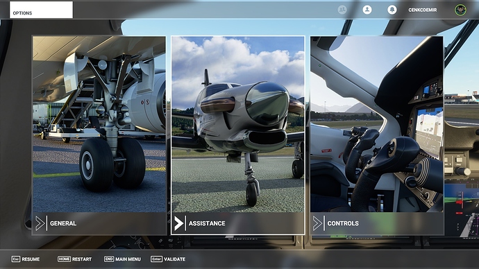Select the Controls label
The height and width of the screenshot is (269, 479).
343,223
